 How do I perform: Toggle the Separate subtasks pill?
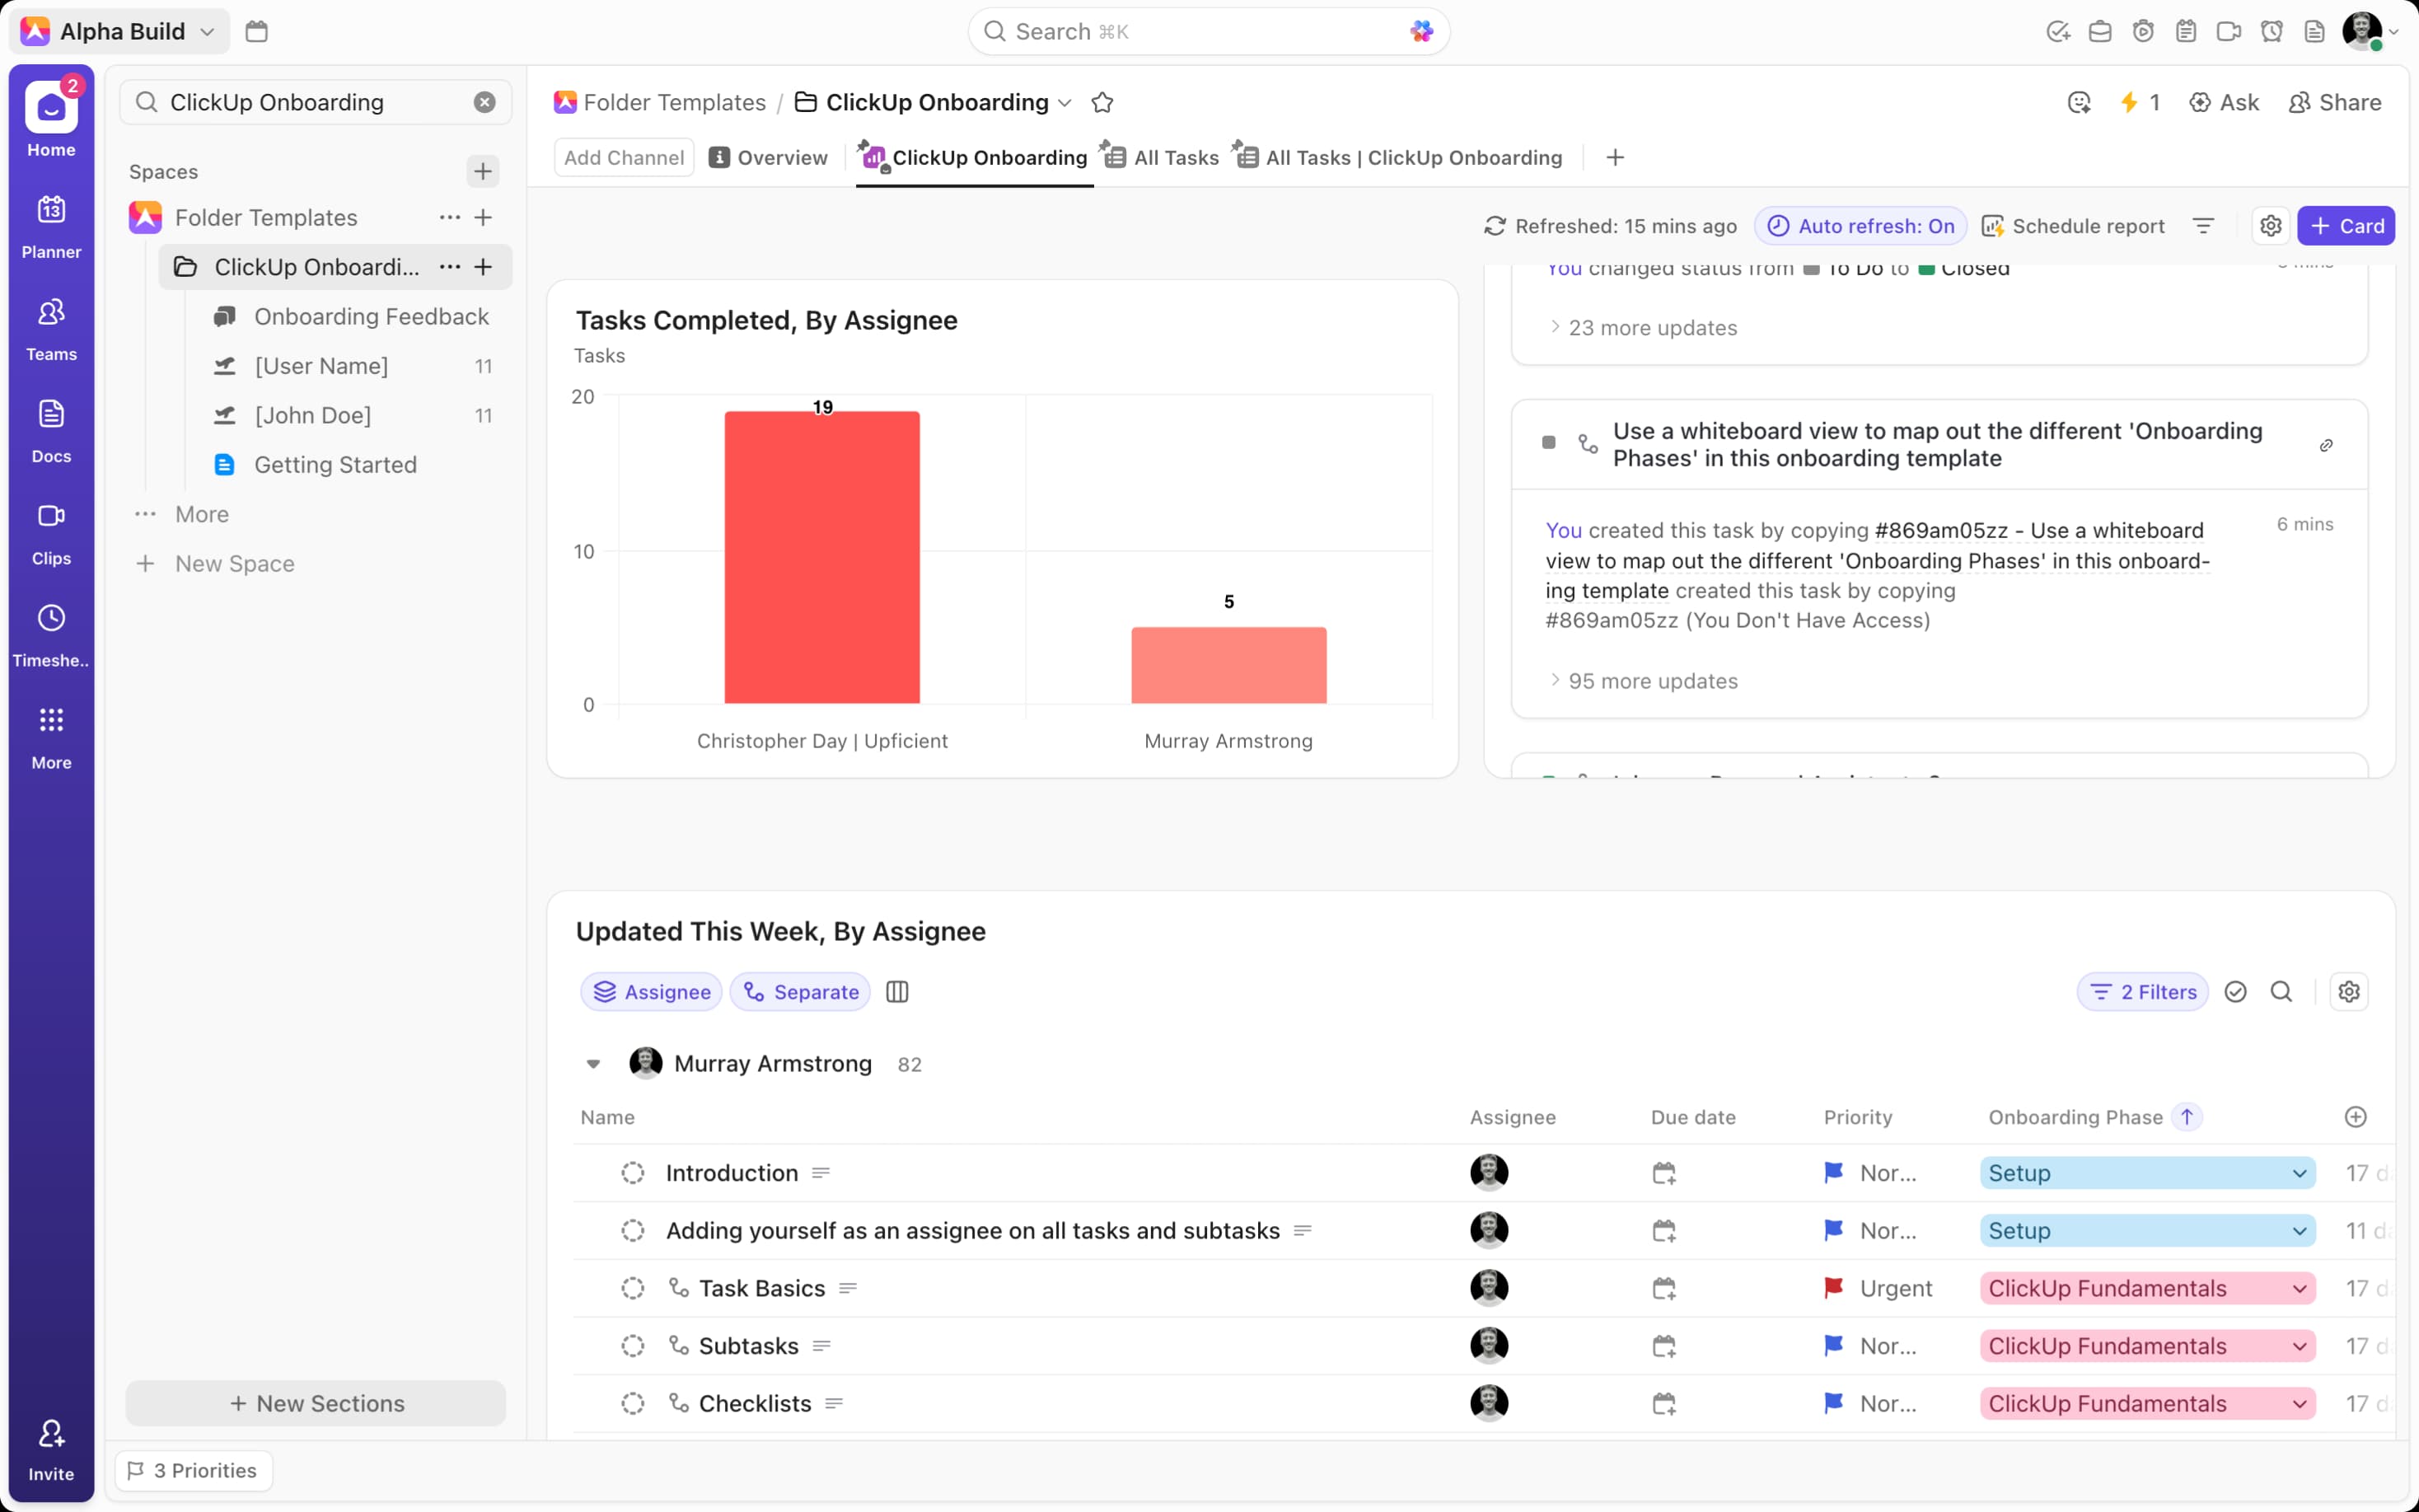[801, 992]
